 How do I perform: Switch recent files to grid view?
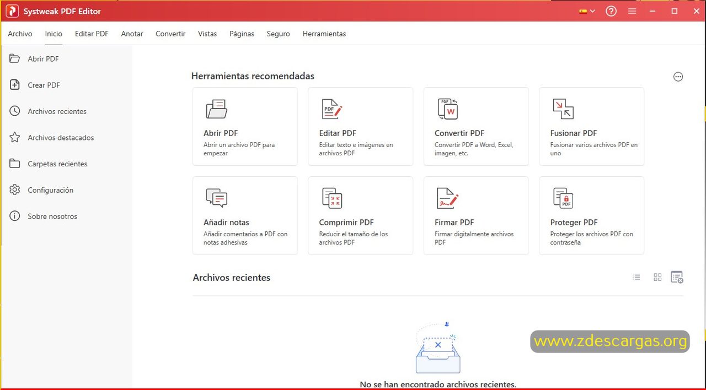pos(657,277)
